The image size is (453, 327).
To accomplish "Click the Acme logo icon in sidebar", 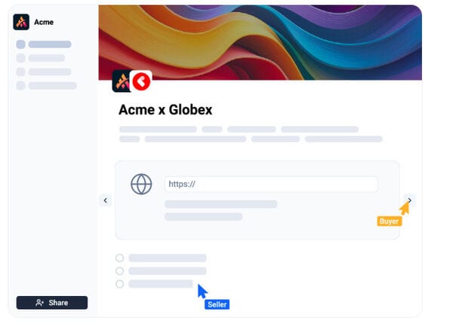I will [21, 22].
